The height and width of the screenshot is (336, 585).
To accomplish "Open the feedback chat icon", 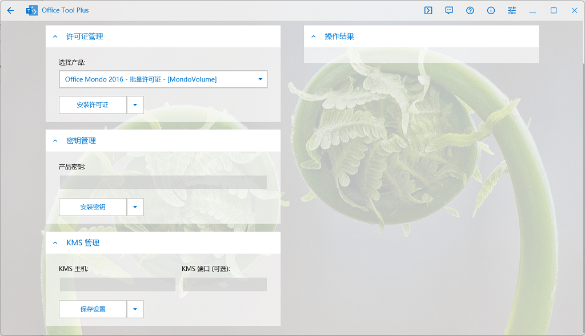I will [x=449, y=10].
